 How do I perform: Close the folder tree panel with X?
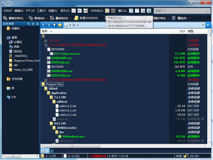coord(37,24)
